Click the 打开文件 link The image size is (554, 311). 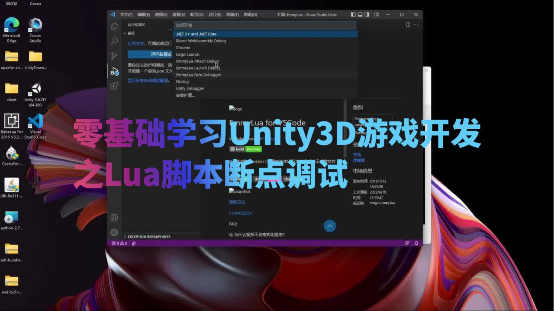click(x=136, y=44)
